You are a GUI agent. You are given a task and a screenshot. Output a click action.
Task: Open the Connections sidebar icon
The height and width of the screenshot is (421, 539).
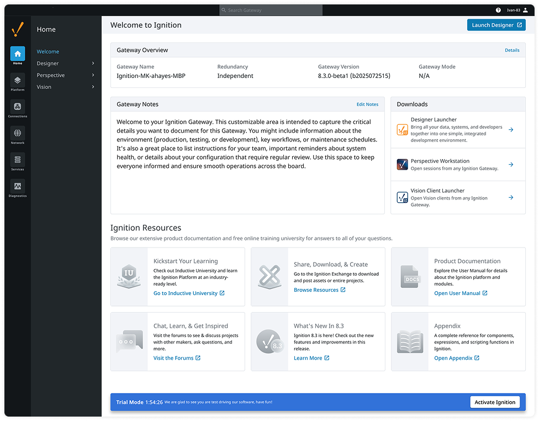point(18,107)
